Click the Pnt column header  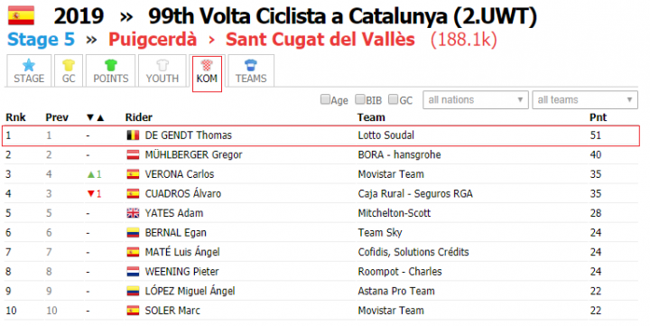click(598, 117)
